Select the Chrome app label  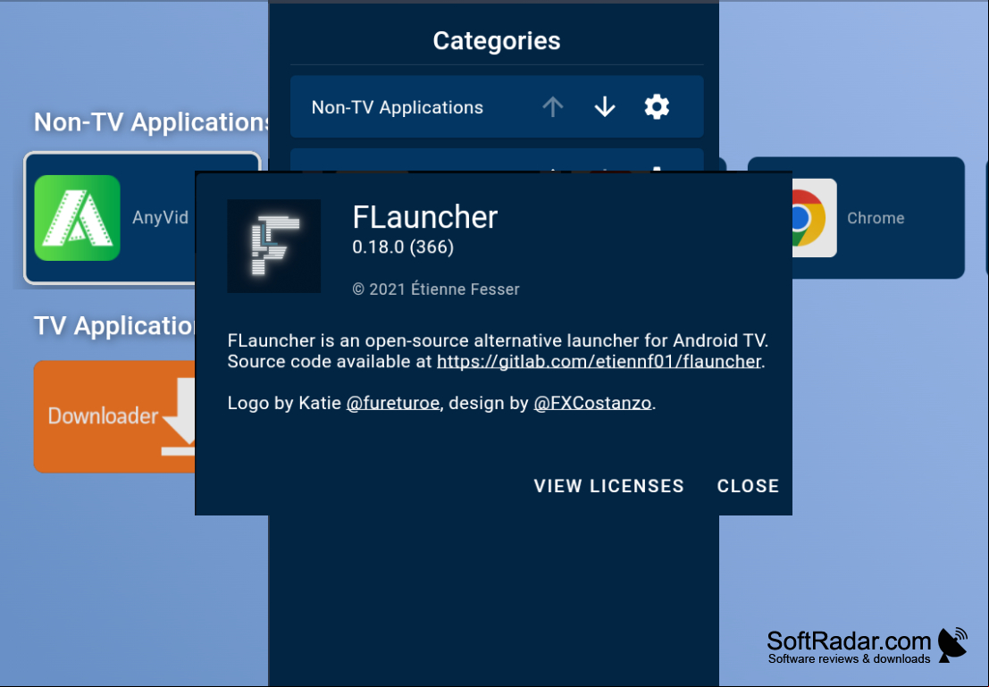(x=876, y=218)
